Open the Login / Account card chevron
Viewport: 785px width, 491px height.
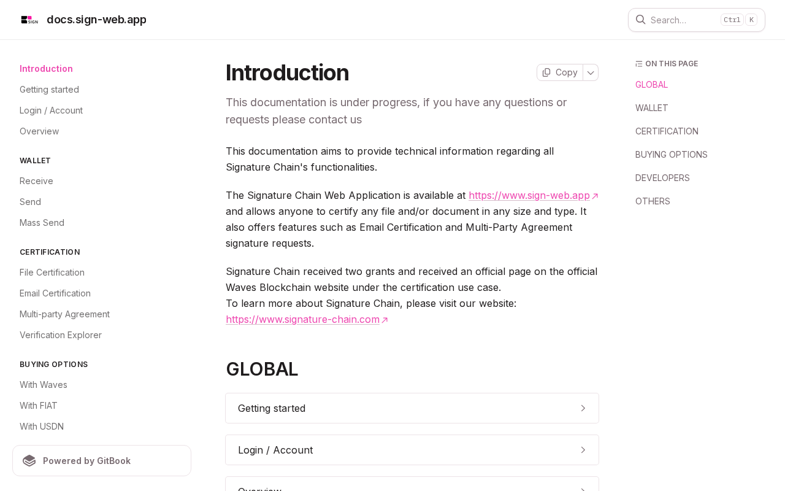click(x=583, y=450)
